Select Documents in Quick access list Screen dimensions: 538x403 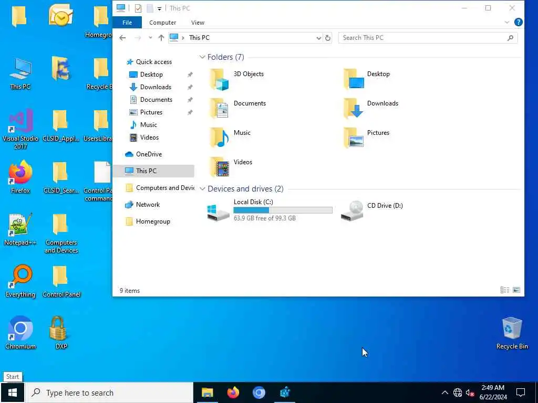point(156,100)
